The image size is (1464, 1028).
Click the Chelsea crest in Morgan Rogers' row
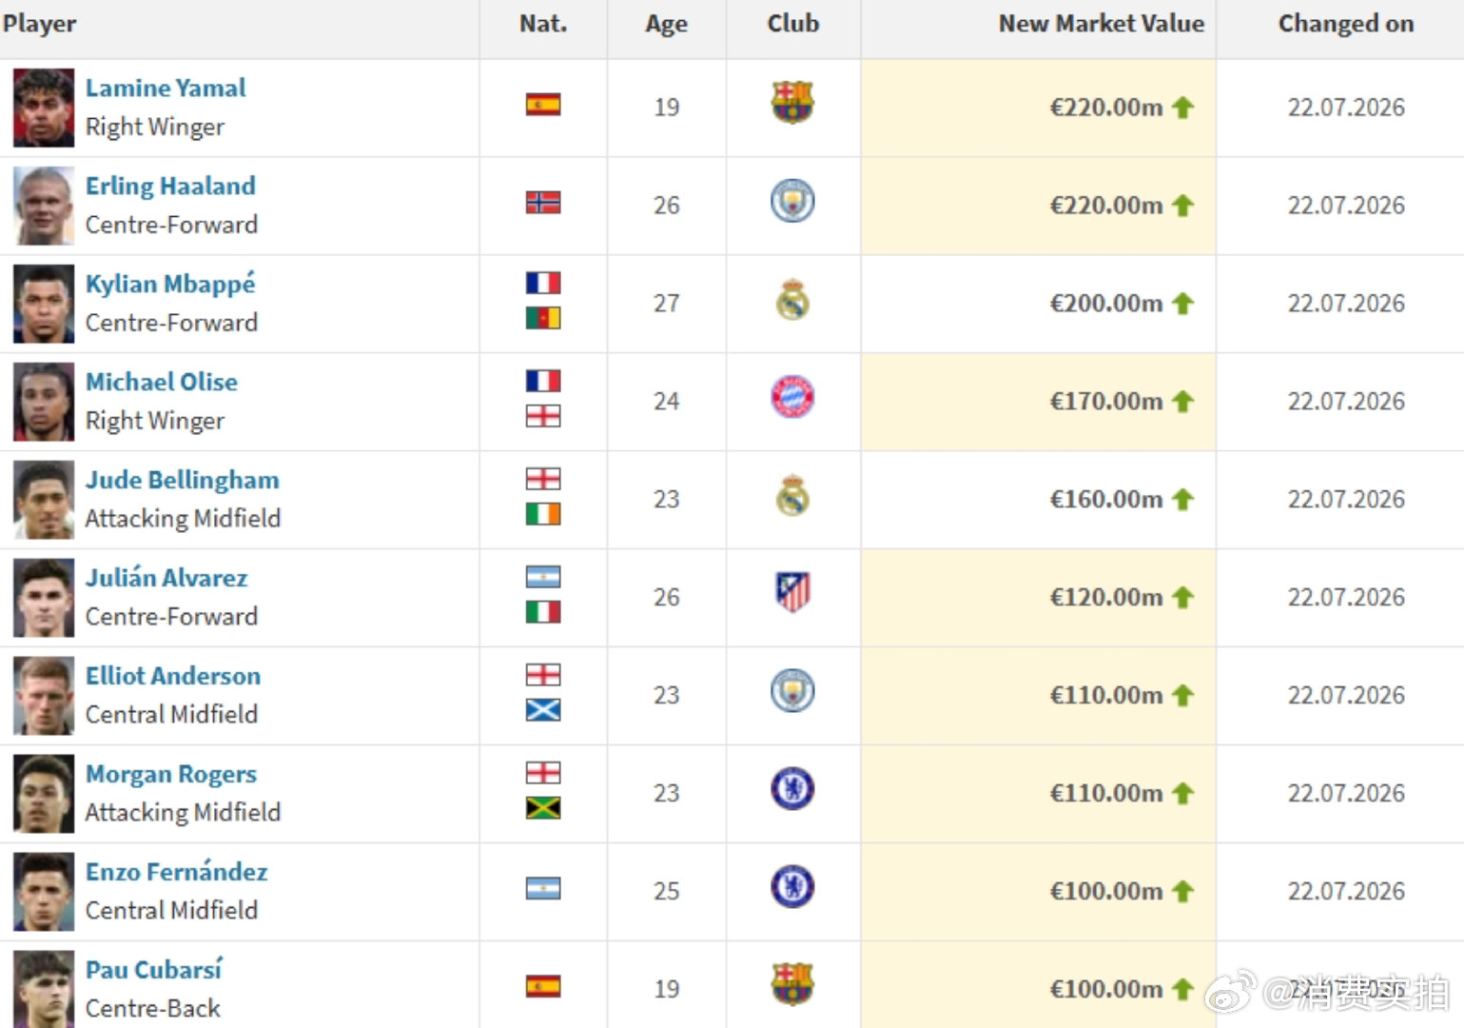[x=792, y=789]
